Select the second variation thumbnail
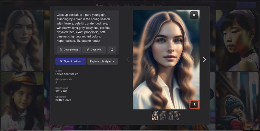This screenshot has height=131, width=260. (162, 116)
